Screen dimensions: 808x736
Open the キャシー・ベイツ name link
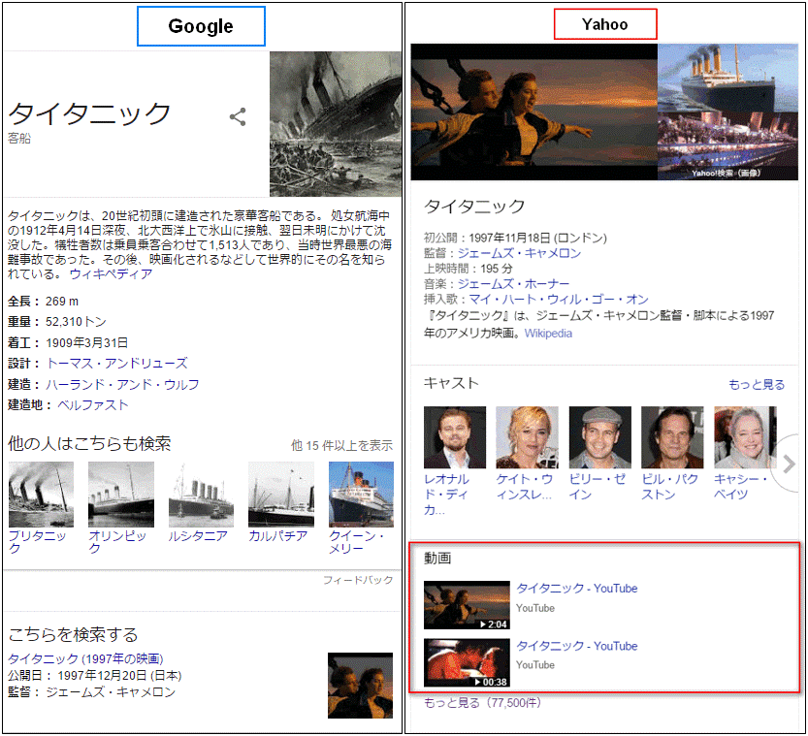coord(740,487)
